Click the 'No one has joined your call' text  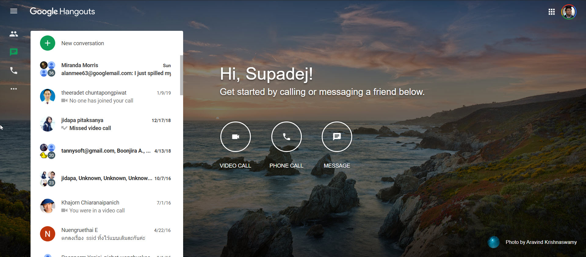coord(101,101)
